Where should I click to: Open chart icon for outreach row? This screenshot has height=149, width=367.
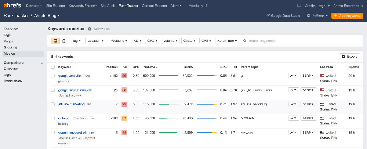tap(293, 119)
